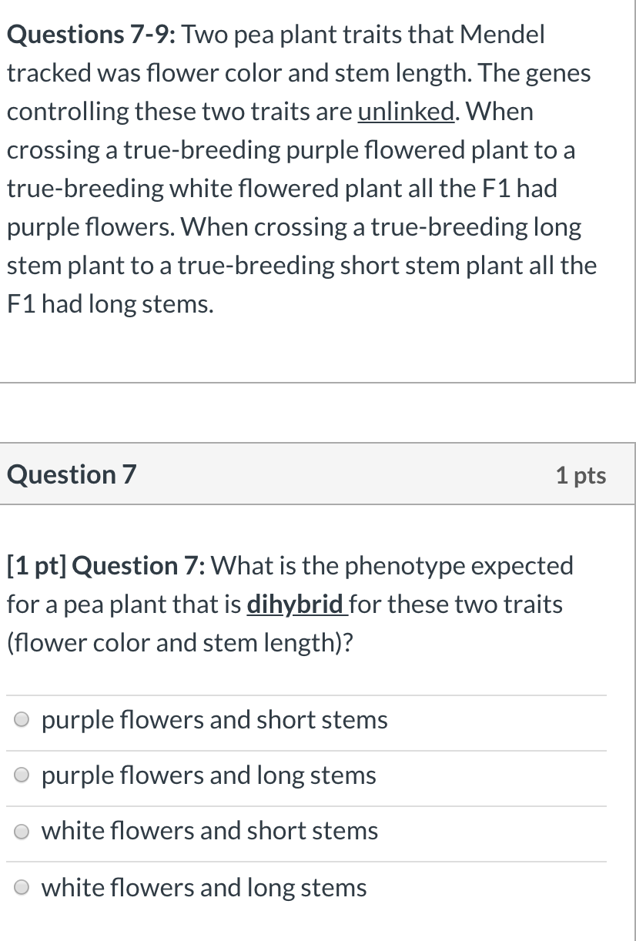Select the radio button for purple flowers and short stems

[x=21, y=719]
